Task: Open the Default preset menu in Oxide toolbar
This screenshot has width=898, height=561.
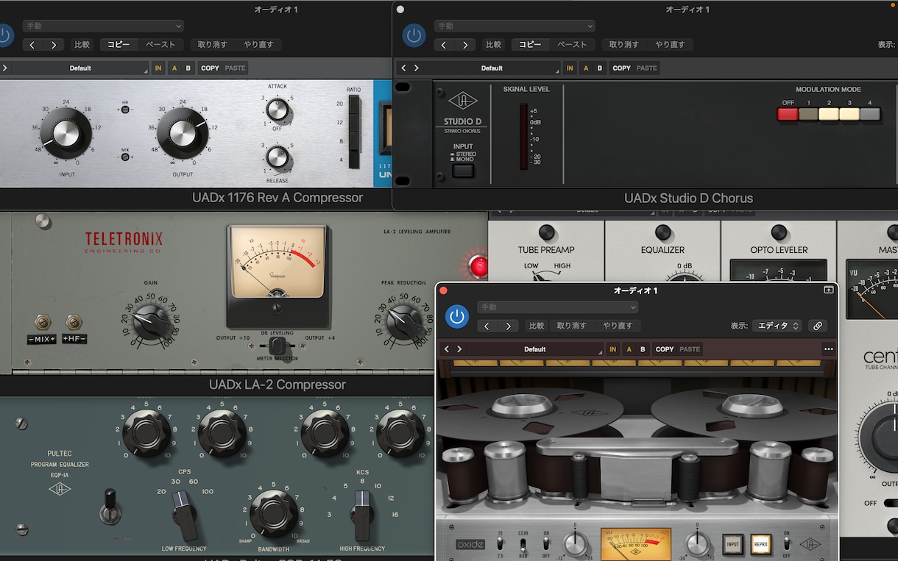Action: tap(534, 349)
